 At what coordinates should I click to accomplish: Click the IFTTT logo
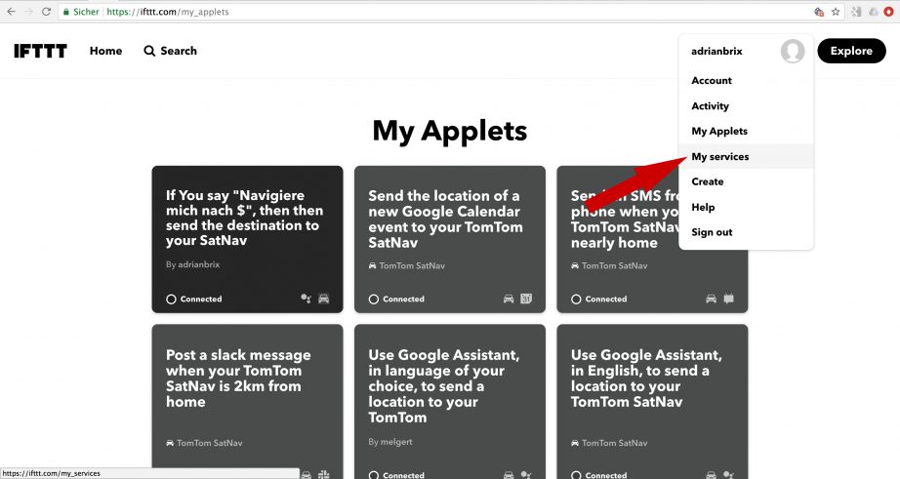(x=40, y=51)
